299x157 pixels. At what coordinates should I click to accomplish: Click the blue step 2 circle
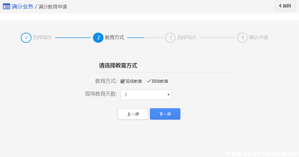(x=98, y=38)
